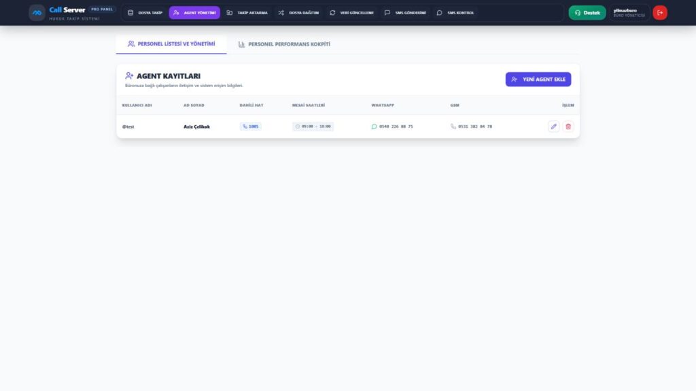
Task: Open the SMS Gönderimi page
Action: 405,13
